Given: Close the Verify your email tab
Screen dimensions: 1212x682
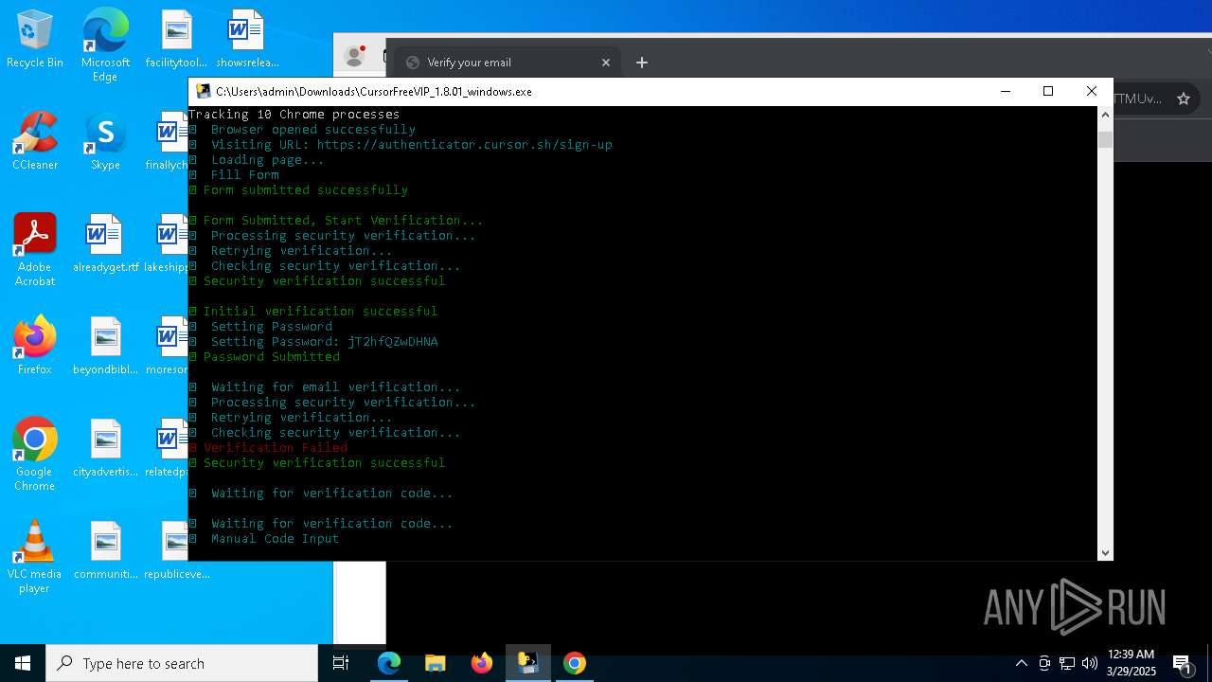Looking at the screenshot, I should point(606,63).
